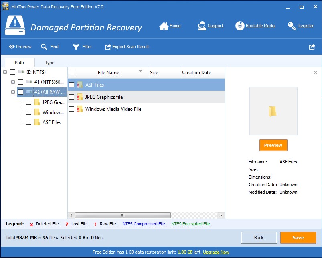Switch to the Type tab
The image size is (322, 258).
click(49, 63)
